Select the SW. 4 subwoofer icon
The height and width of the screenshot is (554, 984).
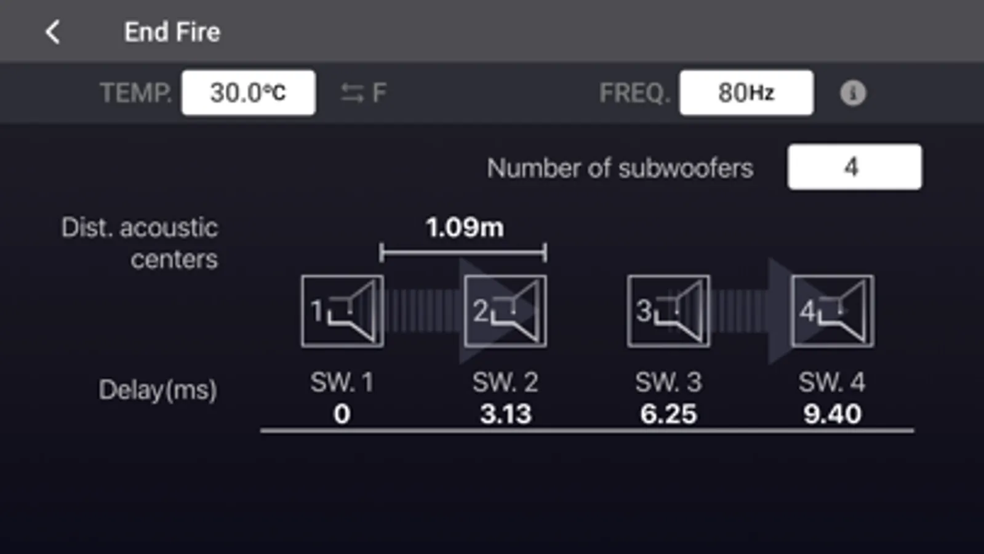(832, 310)
